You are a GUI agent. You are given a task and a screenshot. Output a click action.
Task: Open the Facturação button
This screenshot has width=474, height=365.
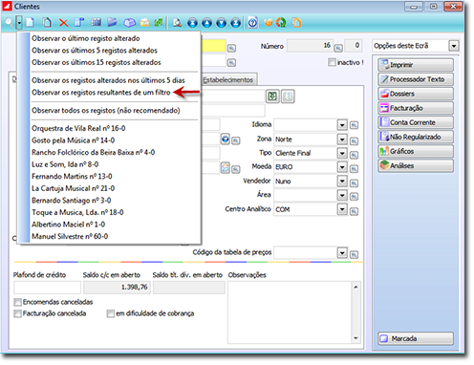coord(416,108)
